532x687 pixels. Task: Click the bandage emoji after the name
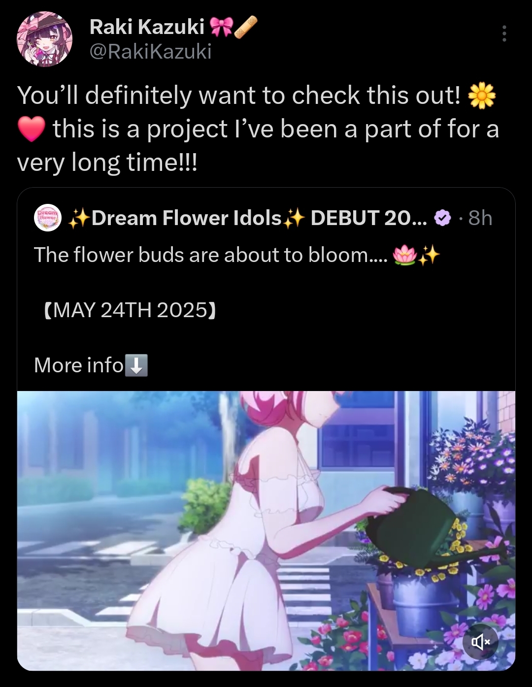[x=245, y=27]
